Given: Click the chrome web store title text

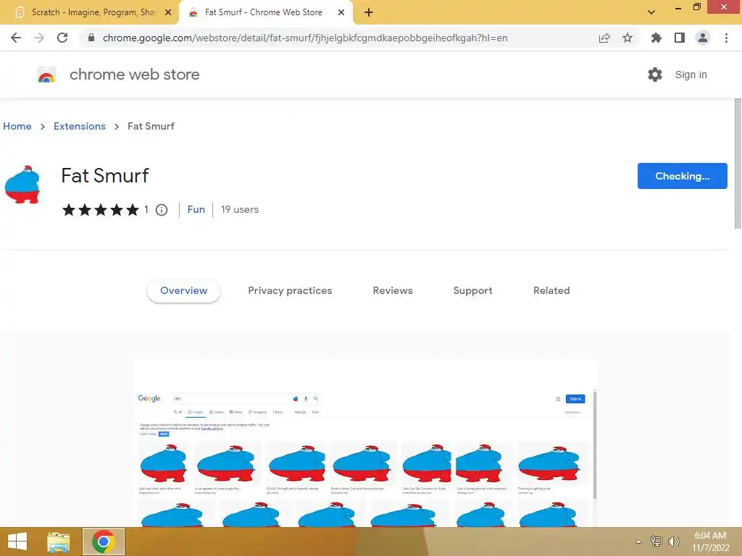Looking at the screenshot, I should 134,75.
